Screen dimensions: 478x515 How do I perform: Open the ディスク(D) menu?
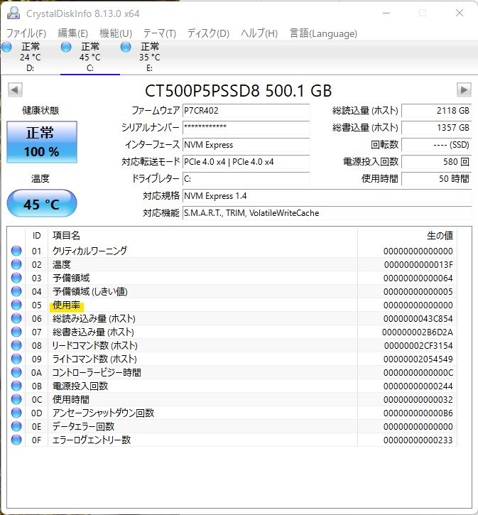208,33
